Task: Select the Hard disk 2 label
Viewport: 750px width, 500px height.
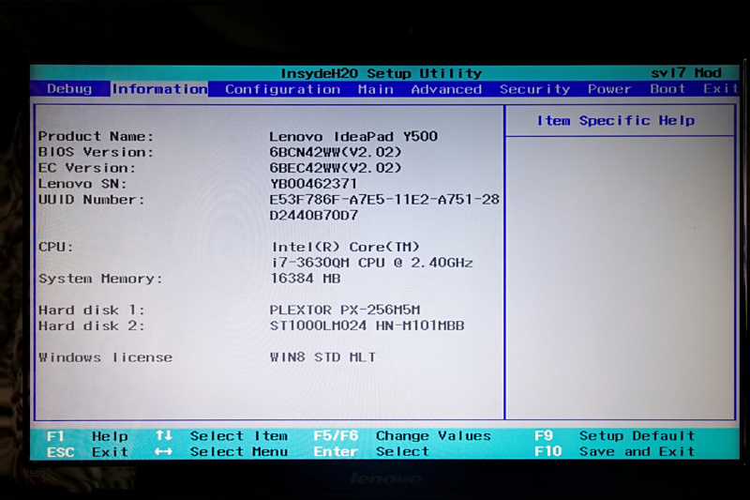Action: point(91,326)
